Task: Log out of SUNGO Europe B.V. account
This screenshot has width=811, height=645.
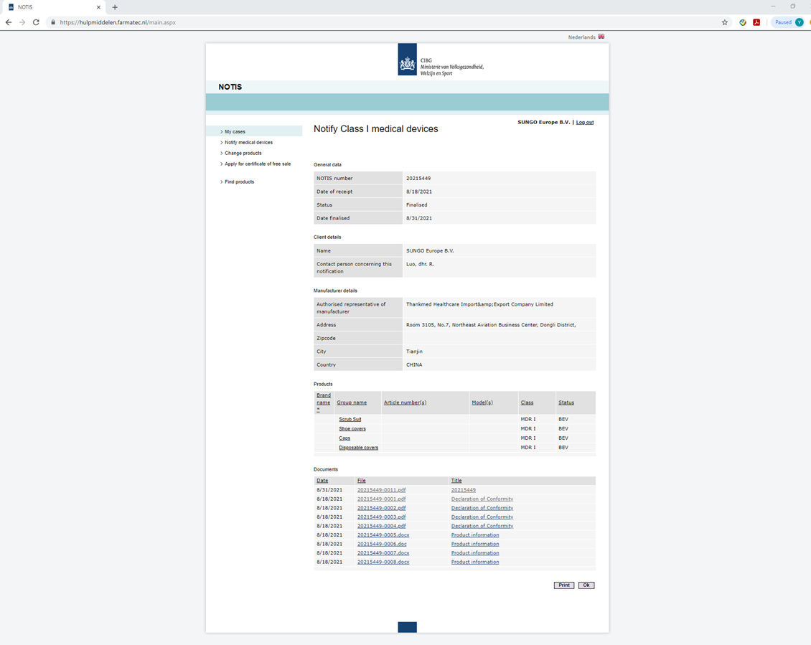Action: pos(585,123)
